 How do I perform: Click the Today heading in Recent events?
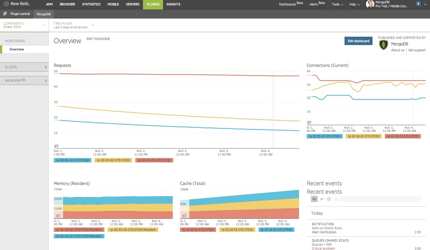(x=317, y=213)
